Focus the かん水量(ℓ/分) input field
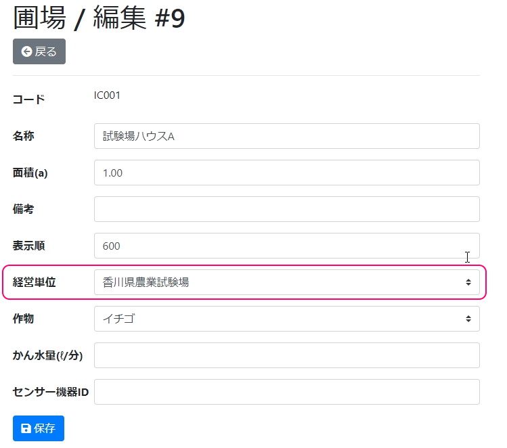This screenshot has height=448, width=507. coord(286,355)
